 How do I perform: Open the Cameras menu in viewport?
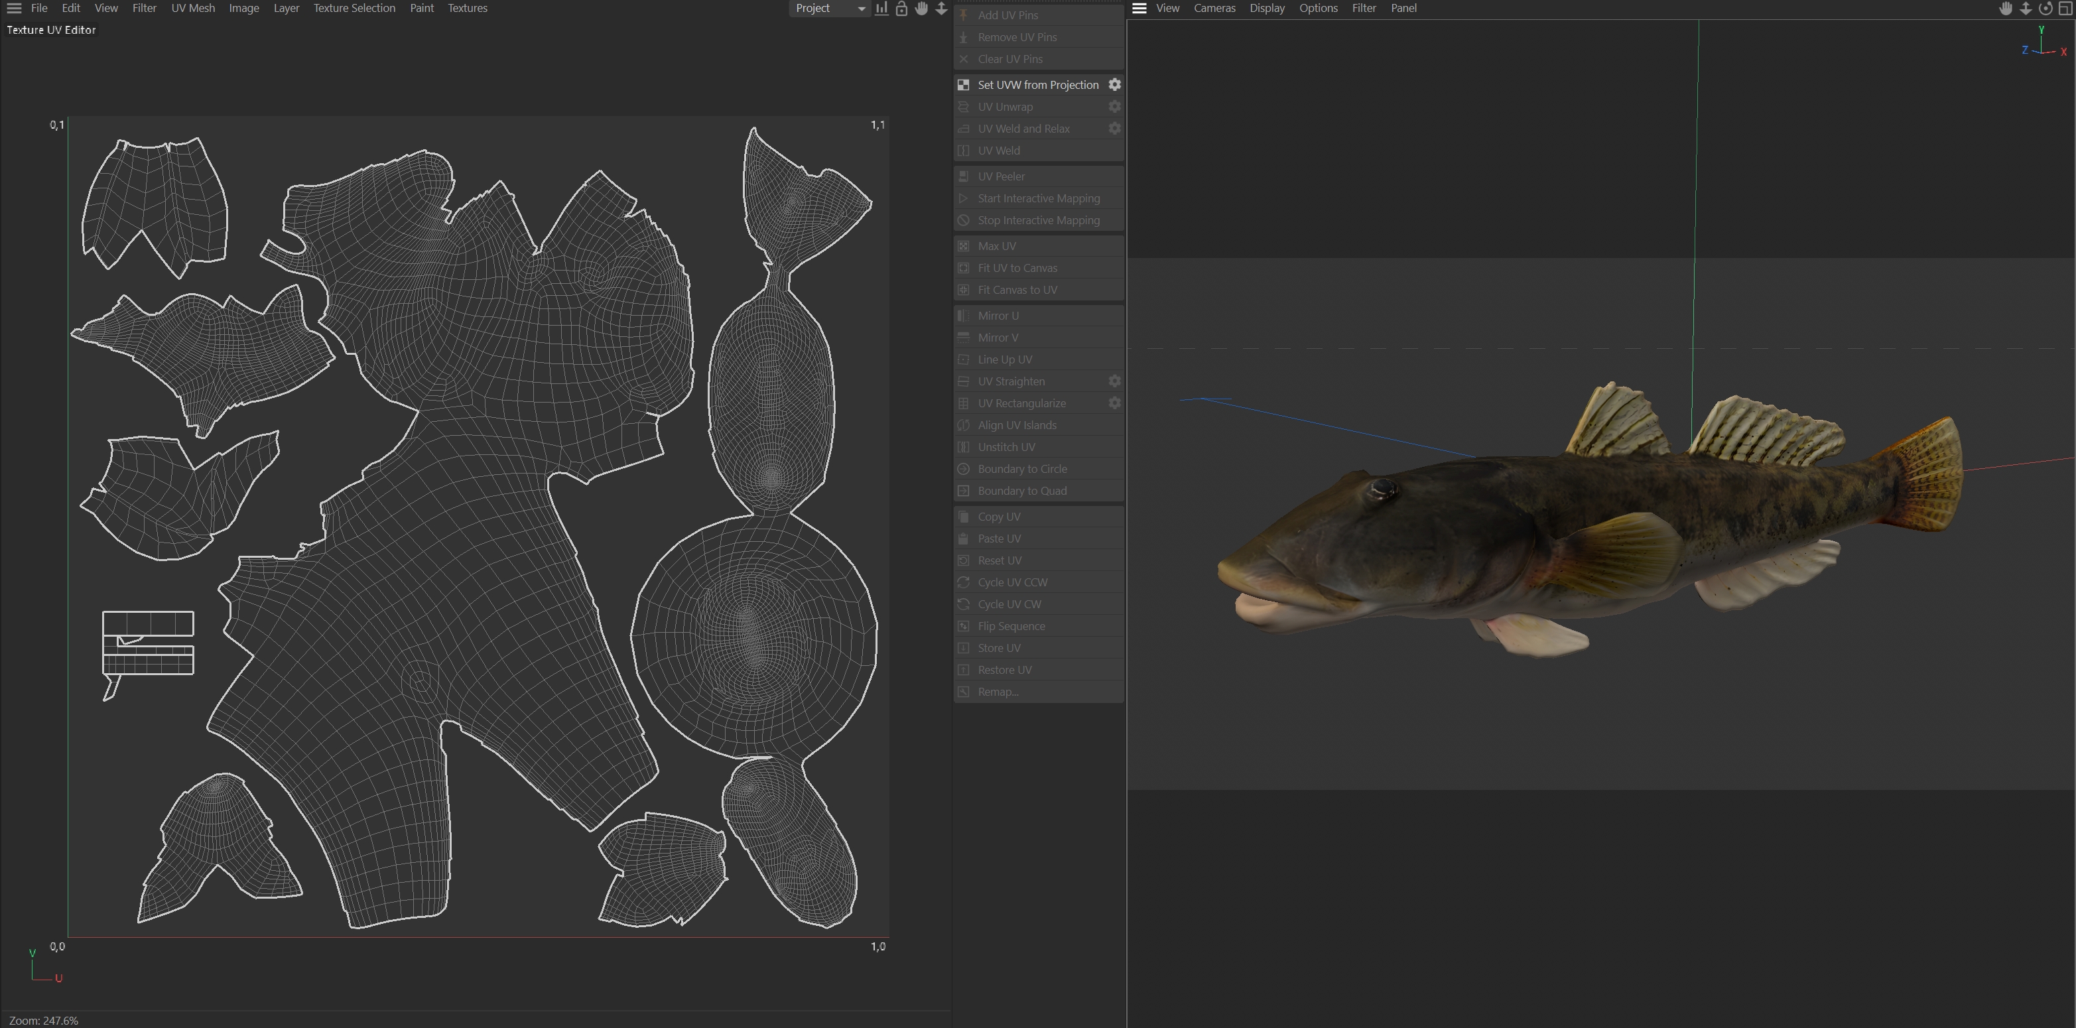point(1214,8)
